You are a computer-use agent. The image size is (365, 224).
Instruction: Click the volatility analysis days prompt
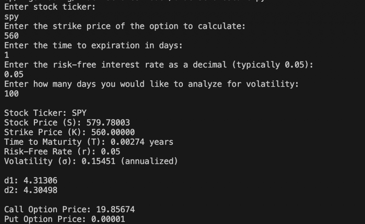151,84
